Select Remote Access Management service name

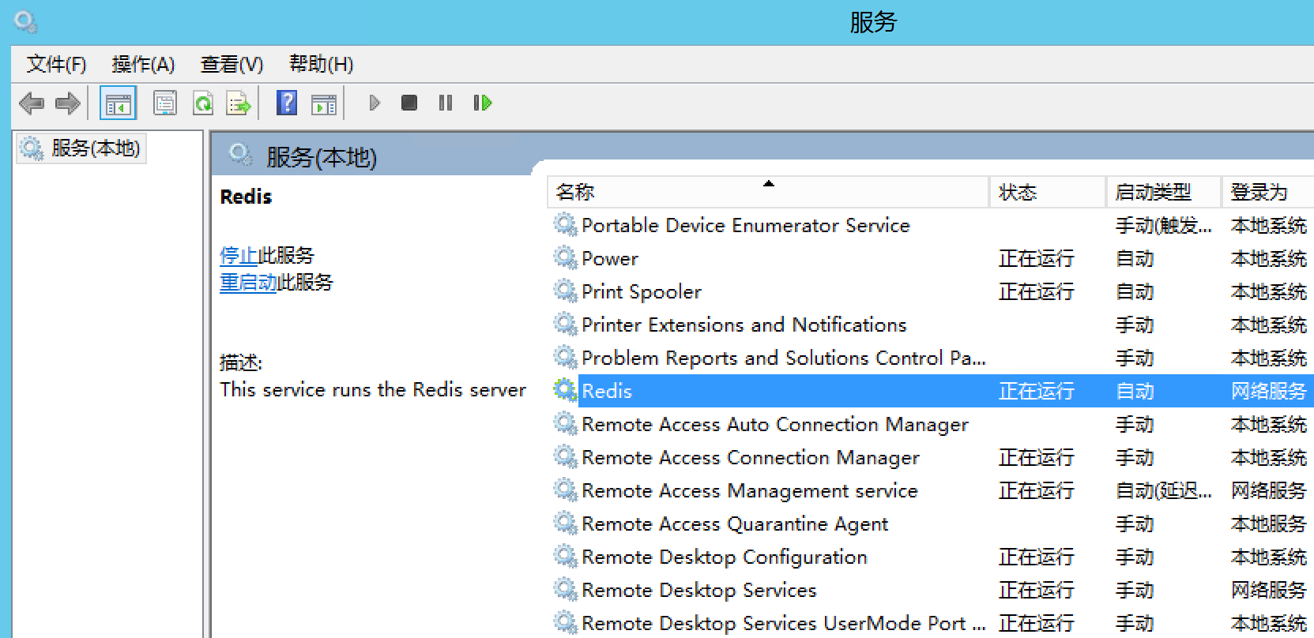pyautogui.click(x=750, y=490)
